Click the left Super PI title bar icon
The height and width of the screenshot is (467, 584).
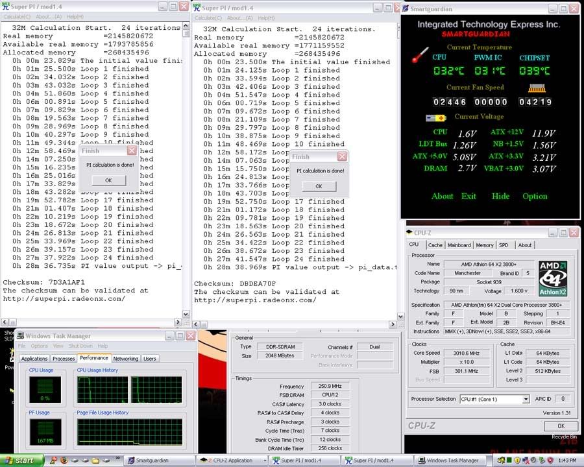6,6
